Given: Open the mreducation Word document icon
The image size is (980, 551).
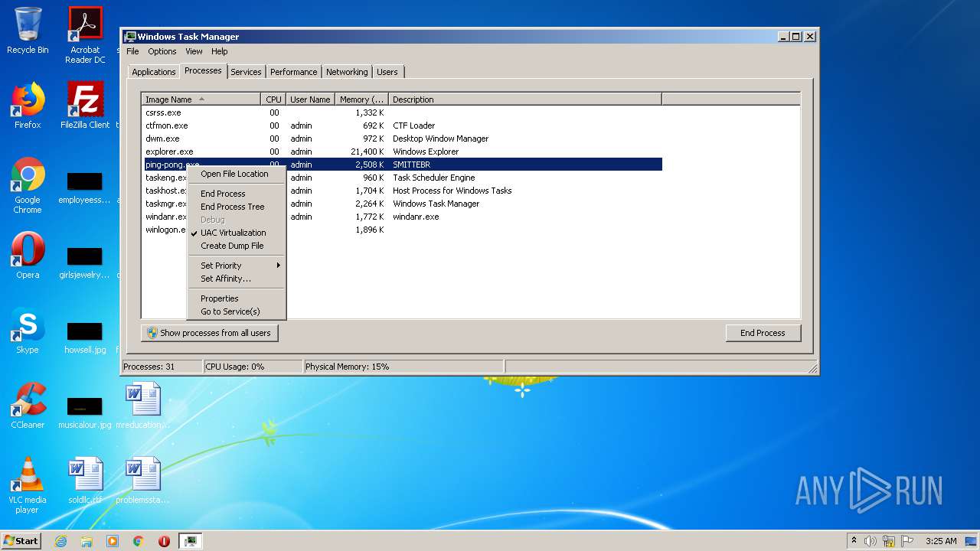Looking at the screenshot, I should click(x=142, y=406).
